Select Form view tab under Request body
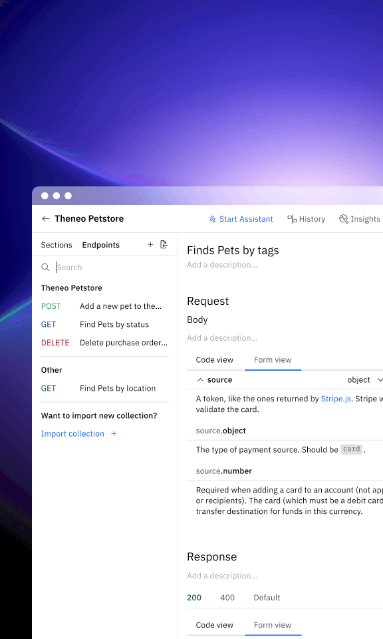Viewport: 383px width, 639px height. pos(273,360)
